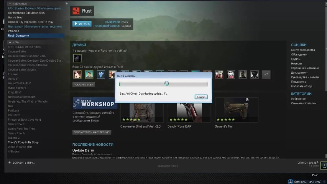Click ПРОСМОТРЕТЬ МАСТЕРСКУЮ button

(x=92, y=132)
